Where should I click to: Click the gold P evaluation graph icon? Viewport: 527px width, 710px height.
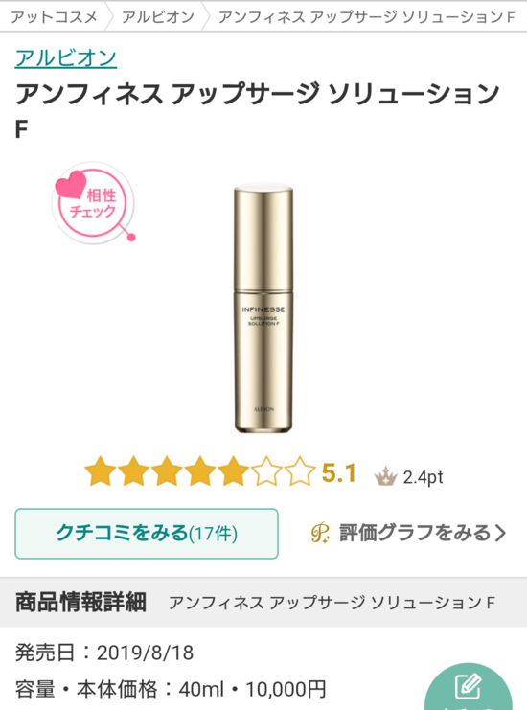coord(321,533)
